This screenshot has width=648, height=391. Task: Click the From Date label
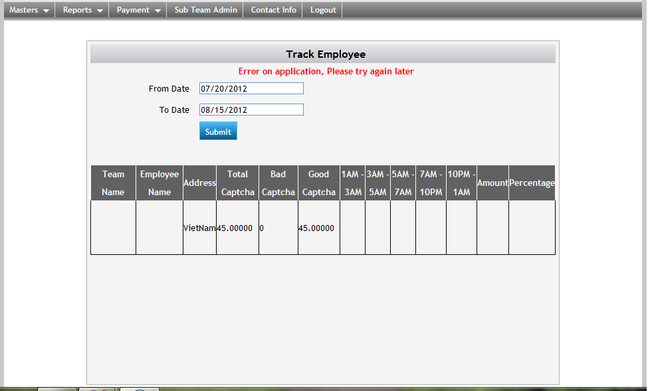point(169,89)
